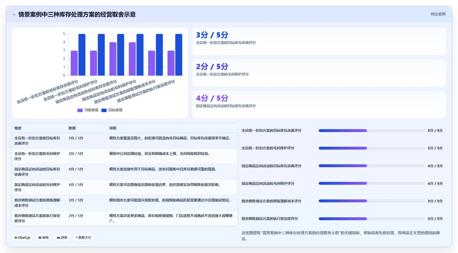
Task: Click the 表格 tag
Action: 44,237
